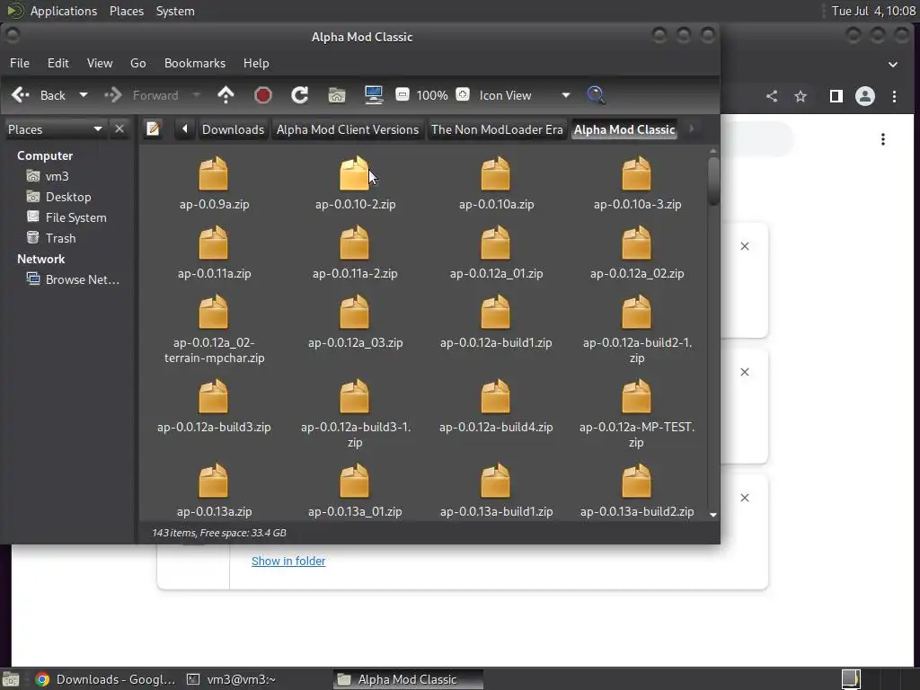Switch to Downloads - Google Chrome taskbar item
920x690 pixels.
(x=106, y=679)
